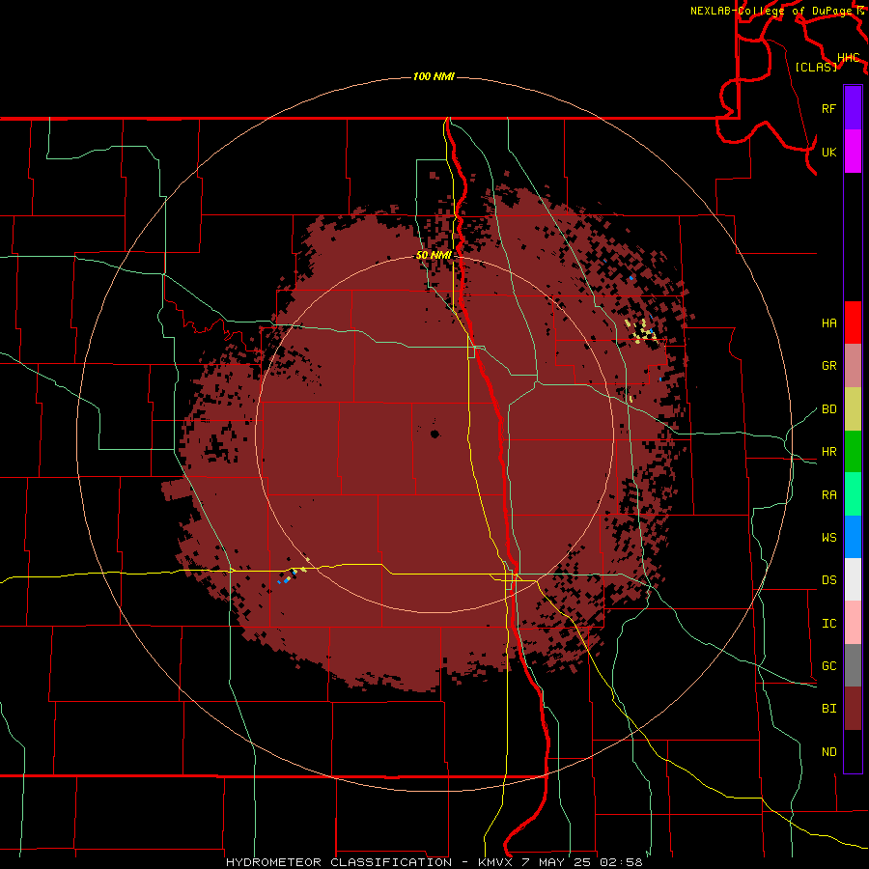Click the RA light green legend swatch
The width and height of the screenshot is (869, 869).
coord(853,494)
